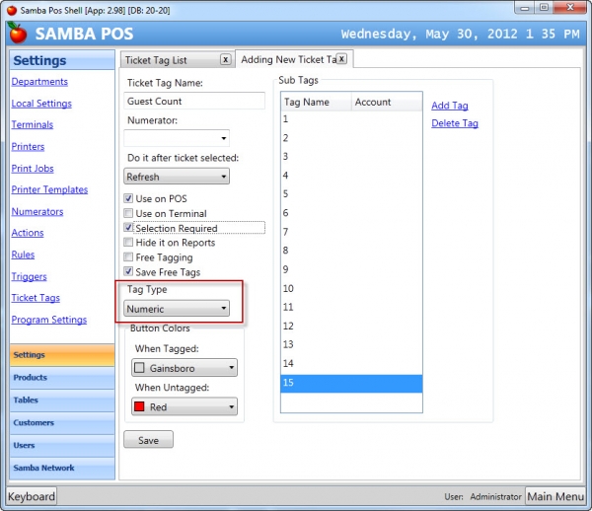Select sub tag row 7
The width and height of the screenshot is (592, 511).
tap(351, 232)
